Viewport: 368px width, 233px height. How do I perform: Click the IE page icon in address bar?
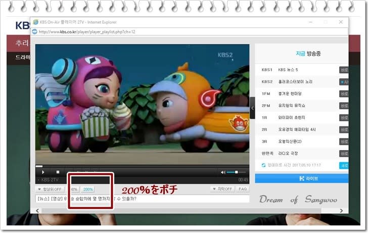click(x=34, y=31)
